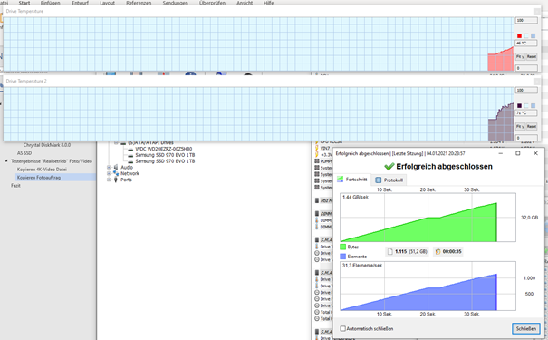Open the Sendungen ribbon tab

(x=175, y=3)
